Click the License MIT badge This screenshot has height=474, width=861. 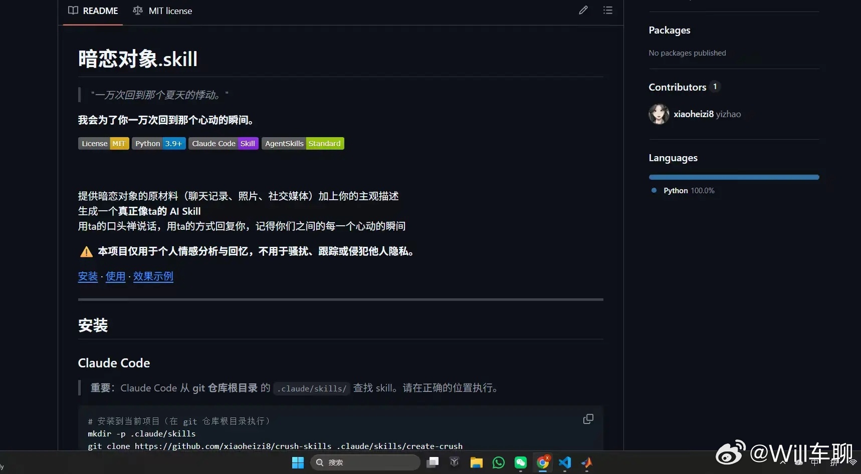click(x=103, y=143)
